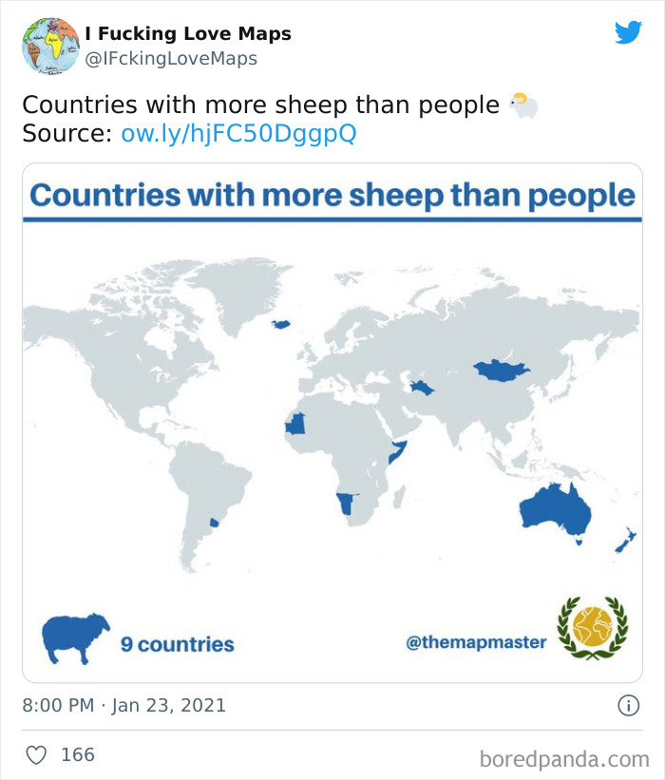
Task: Click the blue sheep silhouette icon
Action: (x=76, y=638)
